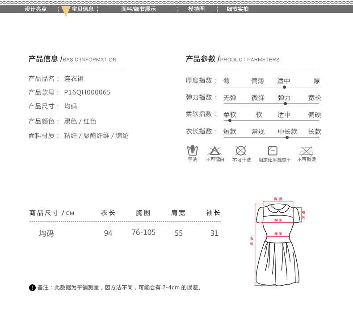Click the shoulder width value 55
The width and height of the screenshot is (353, 316).
click(x=179, y=233)
